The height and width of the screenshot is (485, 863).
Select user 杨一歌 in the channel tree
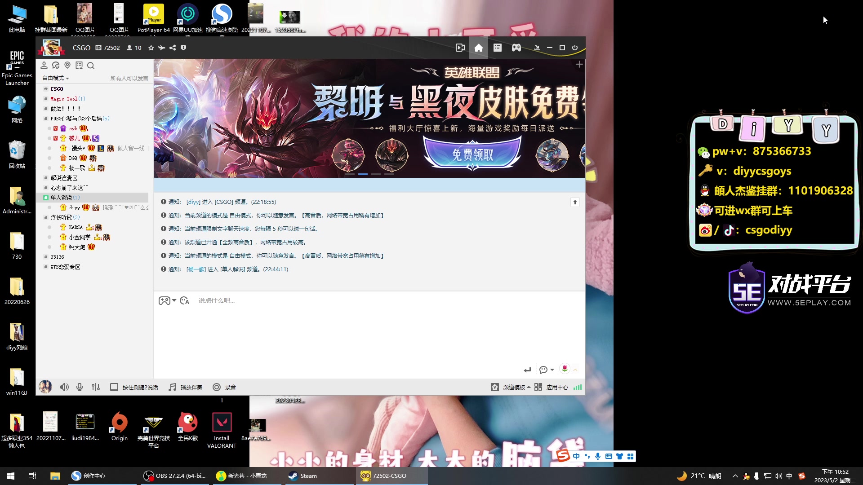77,168
